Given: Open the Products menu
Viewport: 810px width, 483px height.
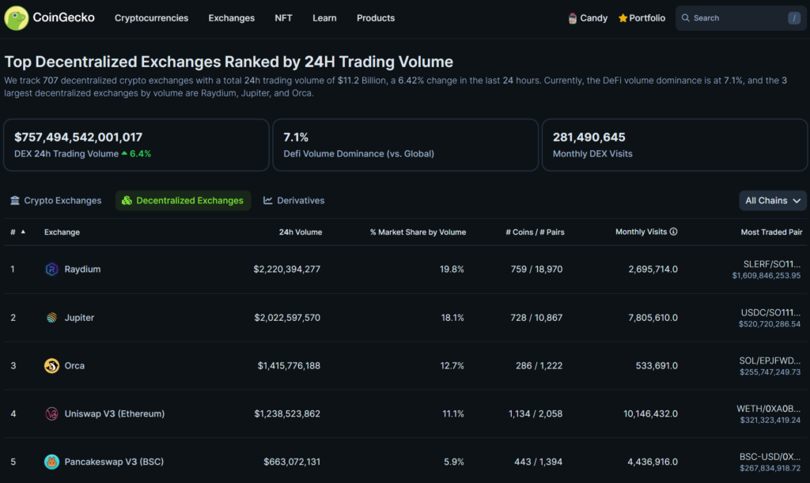Looking at the screenshot, I should tap(376, 18).
